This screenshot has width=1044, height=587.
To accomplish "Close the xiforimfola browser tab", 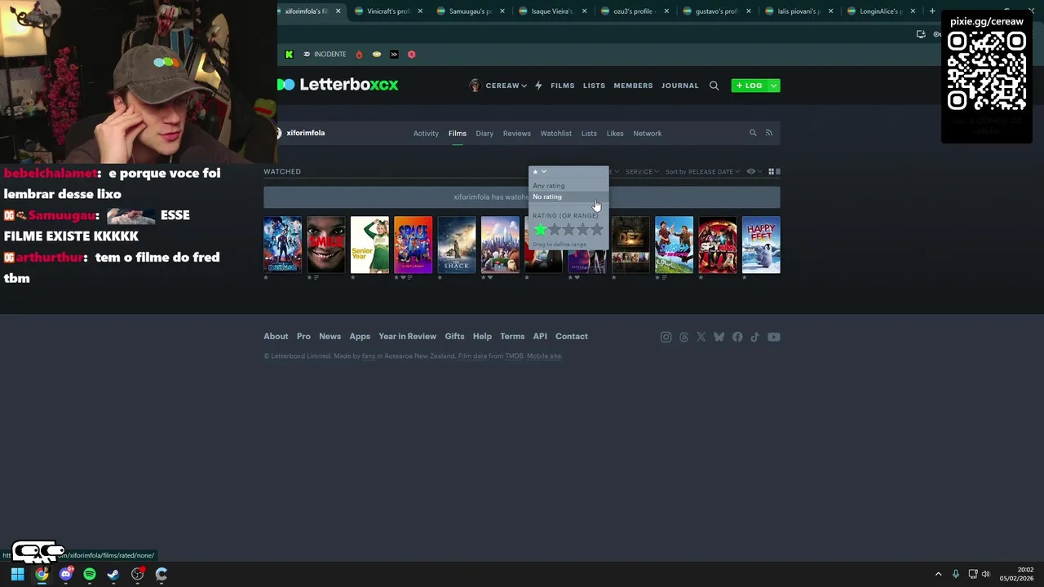I will point(338,11).
